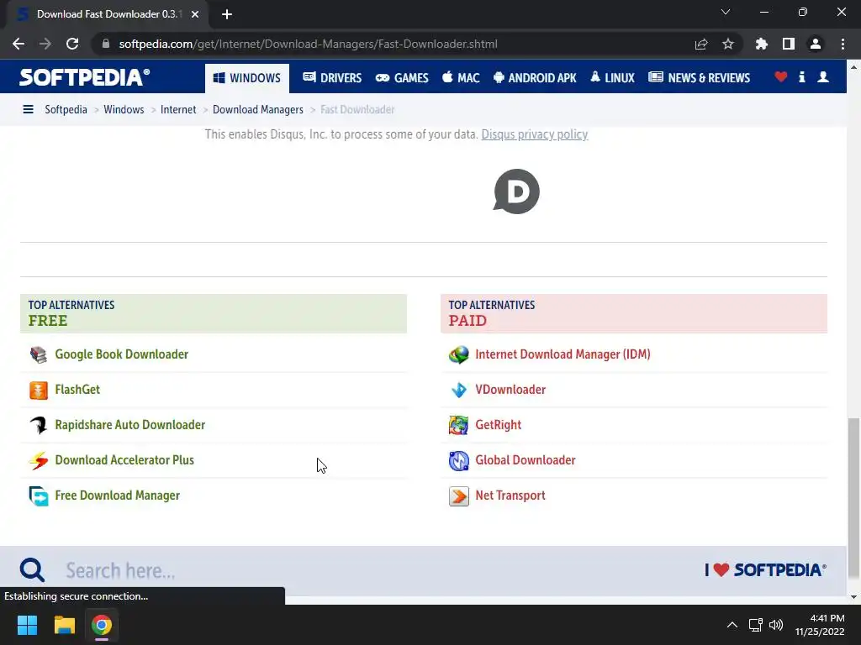Open the Windows Start menu
This screenshot has width=861, height=645.
click(27, 625)
